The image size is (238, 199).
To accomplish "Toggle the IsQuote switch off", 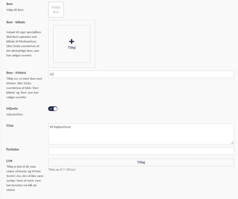I will (x=53, y=109).
